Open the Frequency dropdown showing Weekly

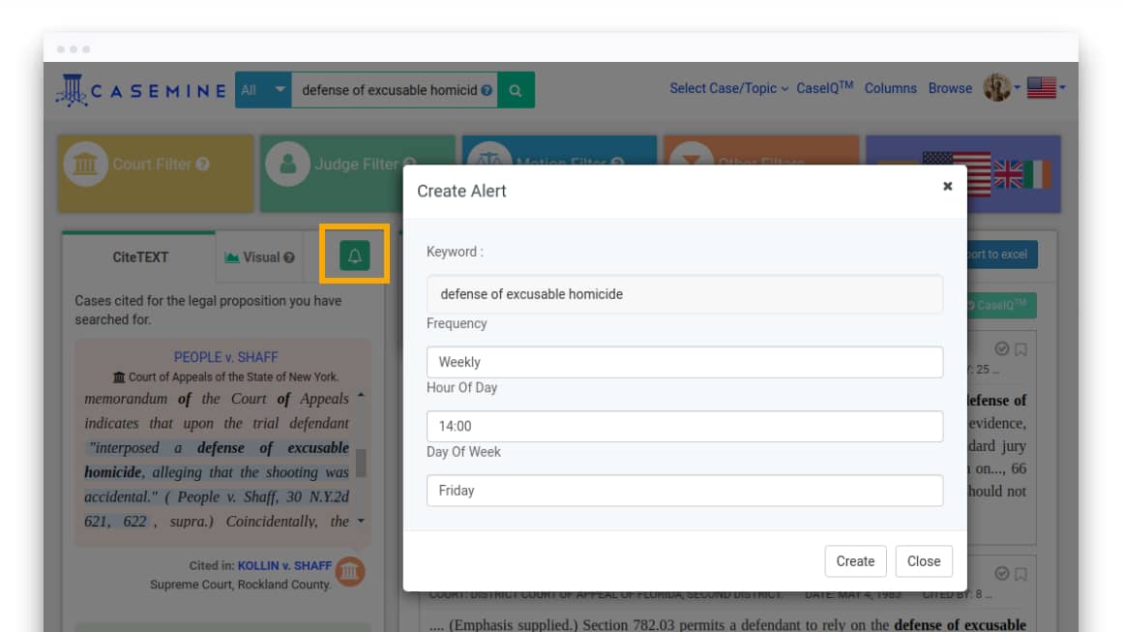(684, 362)
